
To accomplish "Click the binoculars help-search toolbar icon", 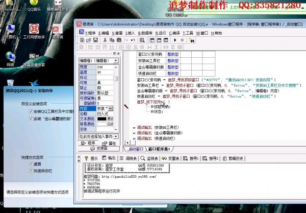I will point(192,40).
